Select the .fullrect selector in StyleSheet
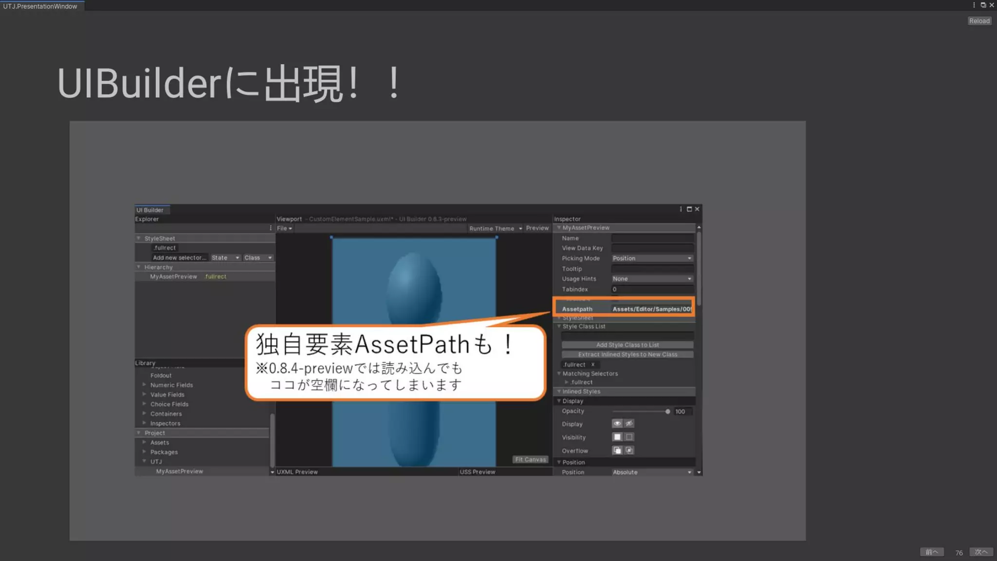 (165, 248)
